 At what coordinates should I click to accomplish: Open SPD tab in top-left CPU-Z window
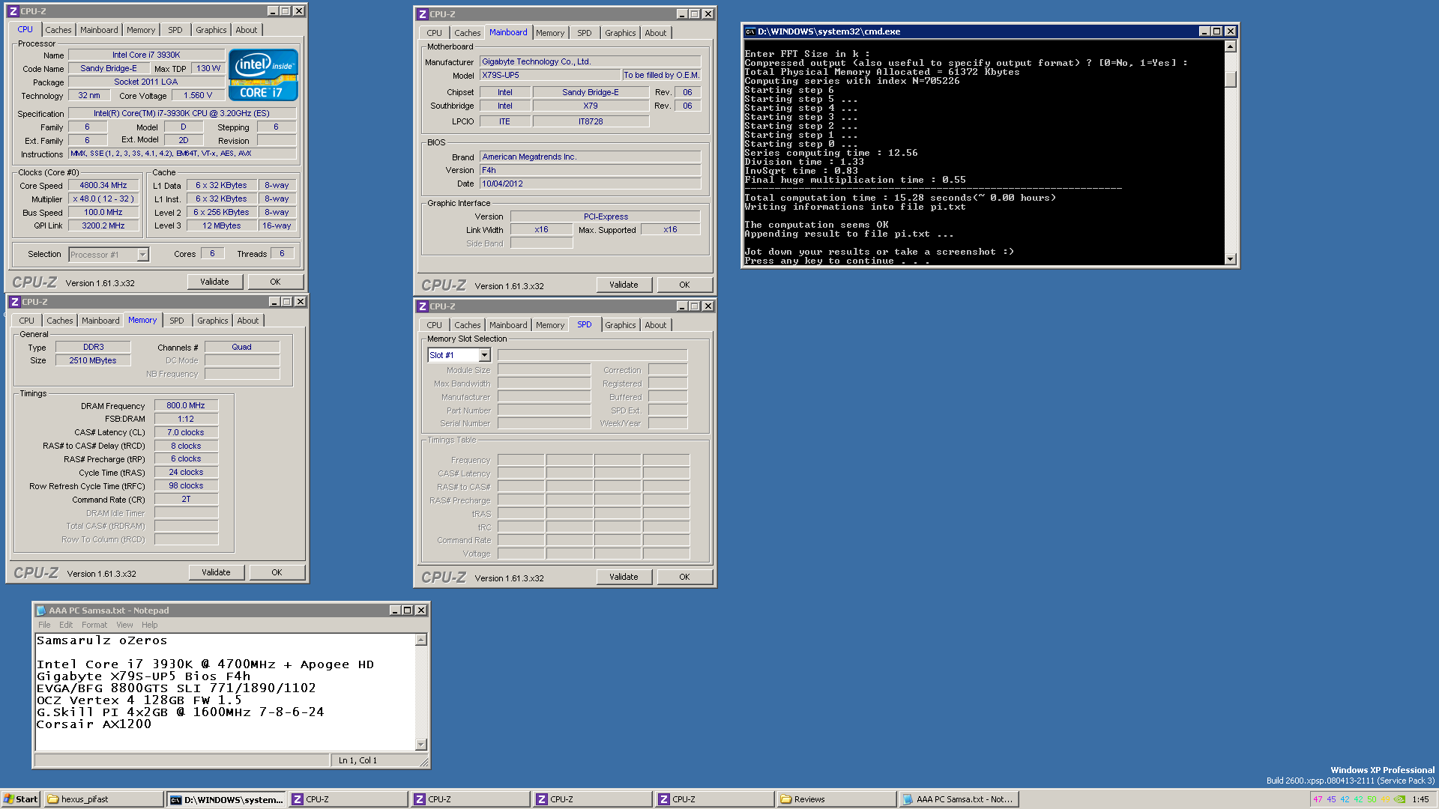pyautogui.click(x=175, y=30)
